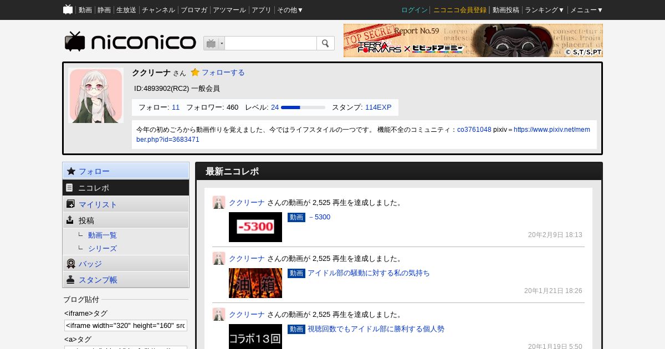665x349 pixels.
Task: Click the 20年1月21日 18:26 timestamp
Action: pos(553,291)
